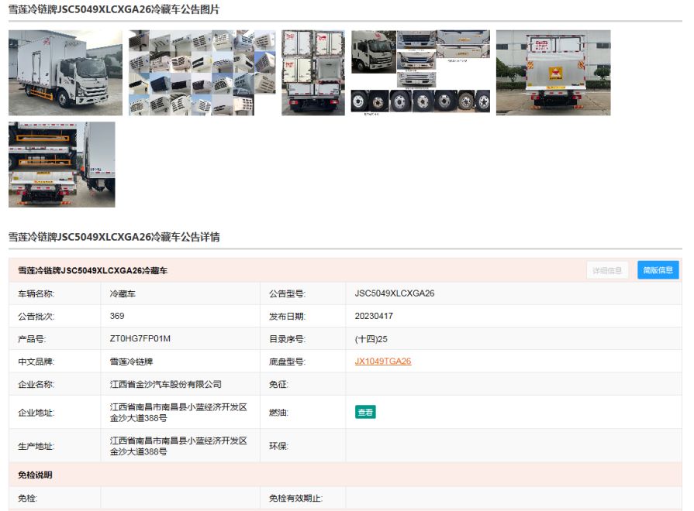This screenshot has height=511, width=694.
Task: Click the announcement batch value 369
Action: [117, 316]
